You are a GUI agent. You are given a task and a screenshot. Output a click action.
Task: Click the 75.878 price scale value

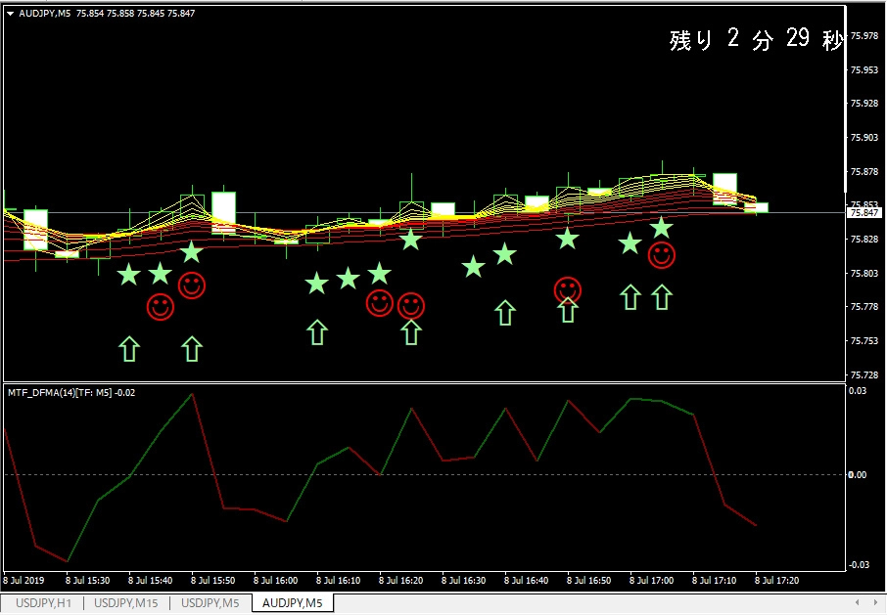[x=864, y=172]
